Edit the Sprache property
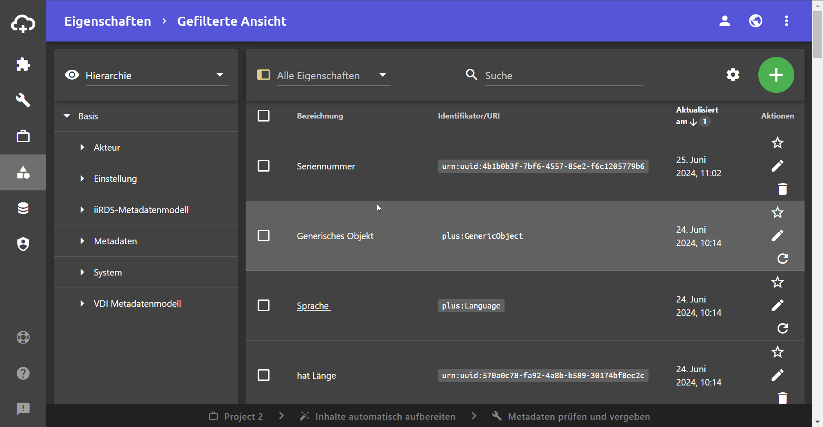823x427 pixels. coord(778,305)
